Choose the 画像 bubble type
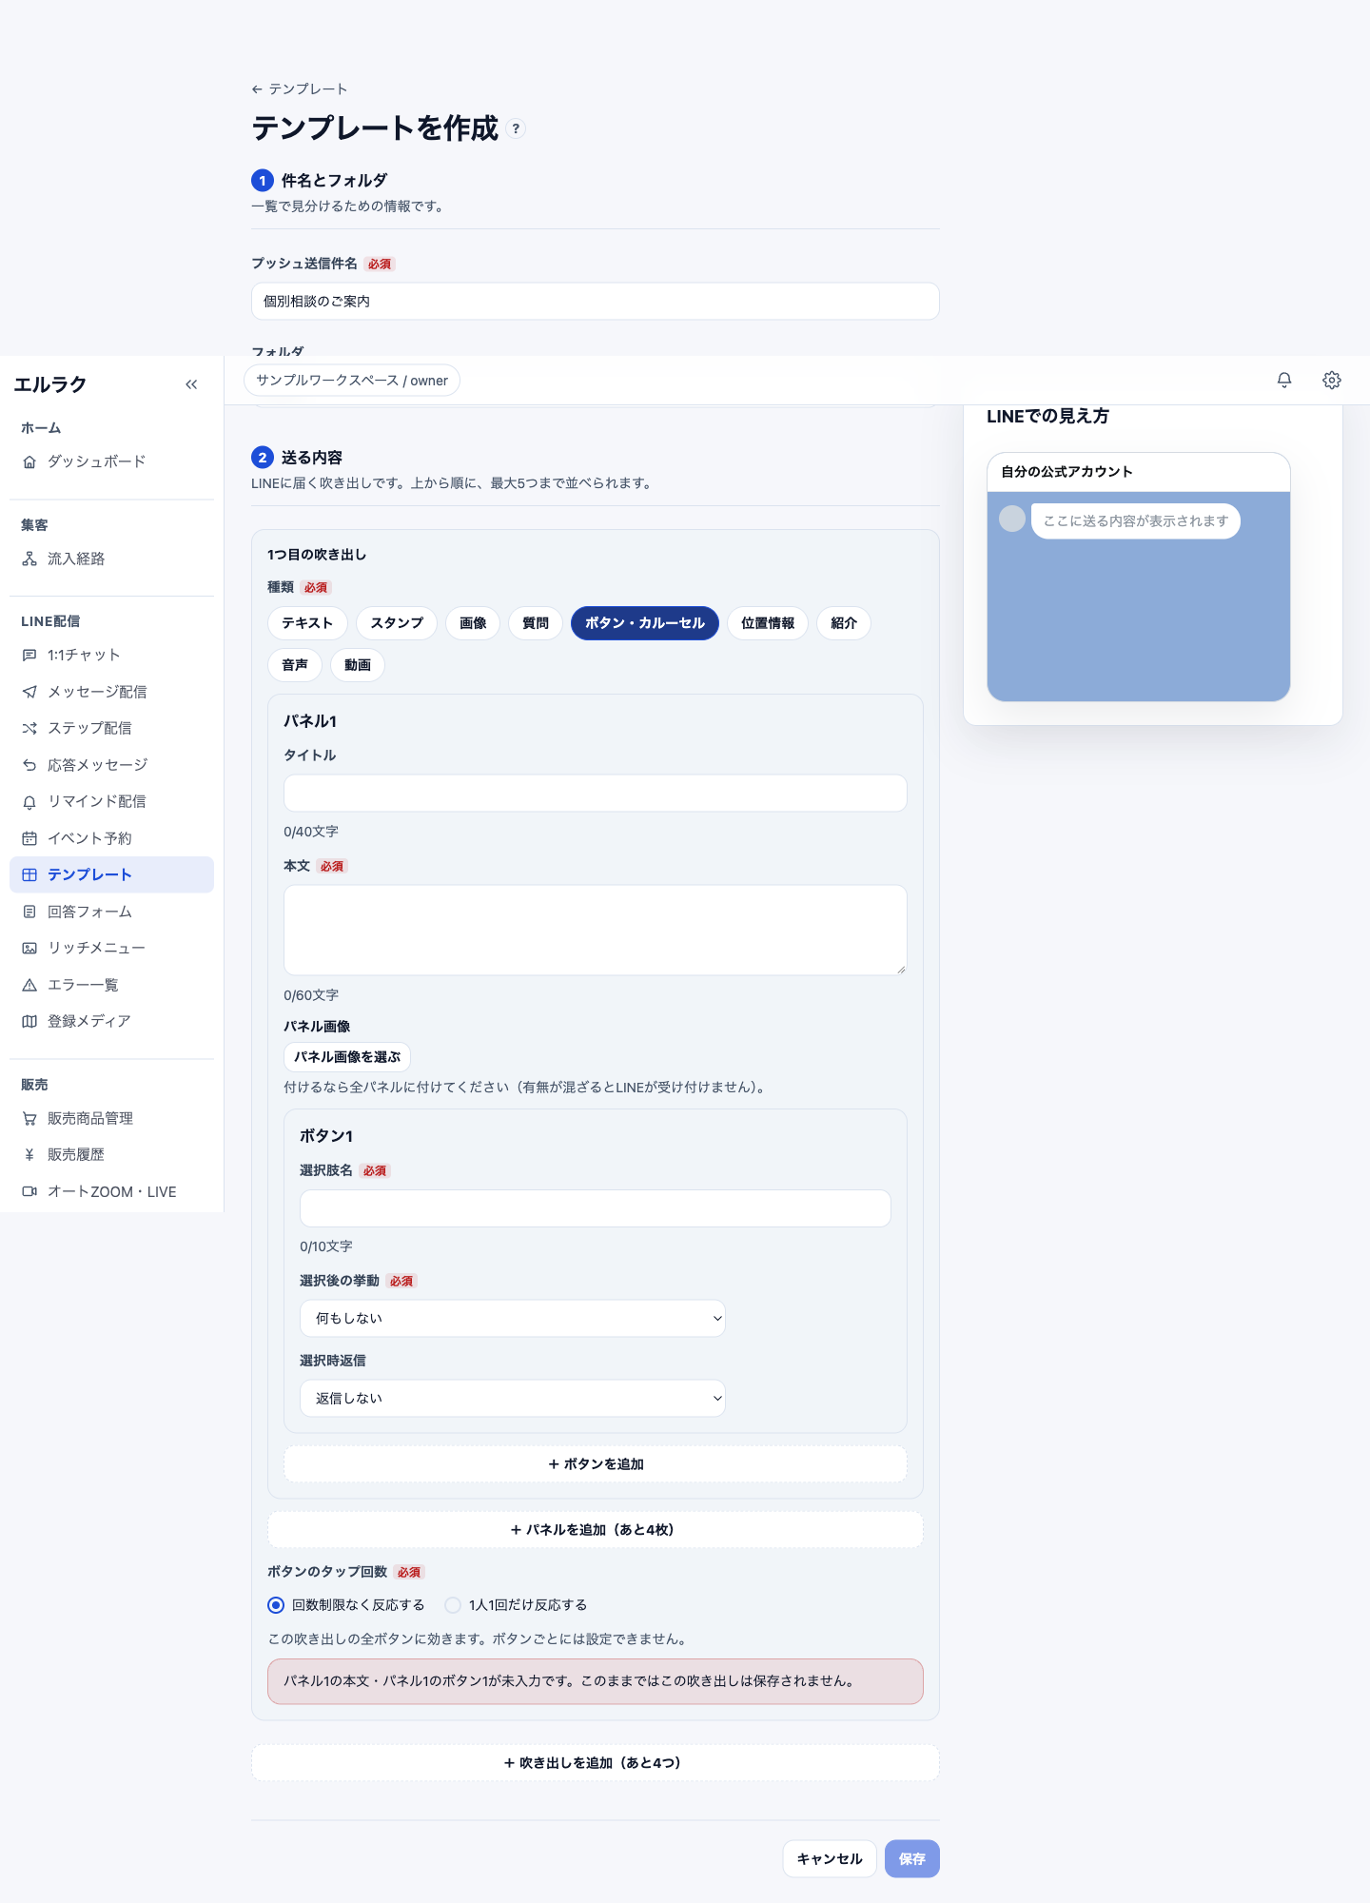Screen dimensions: 1370x1903 [473, 623]
